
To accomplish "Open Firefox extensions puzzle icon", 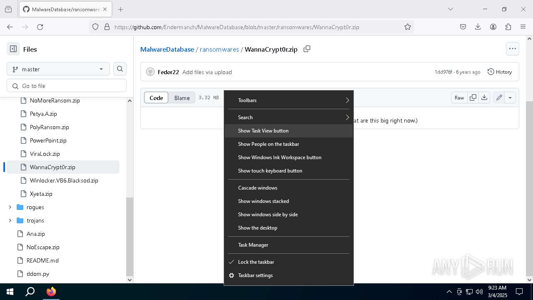I will pos(508,27).
